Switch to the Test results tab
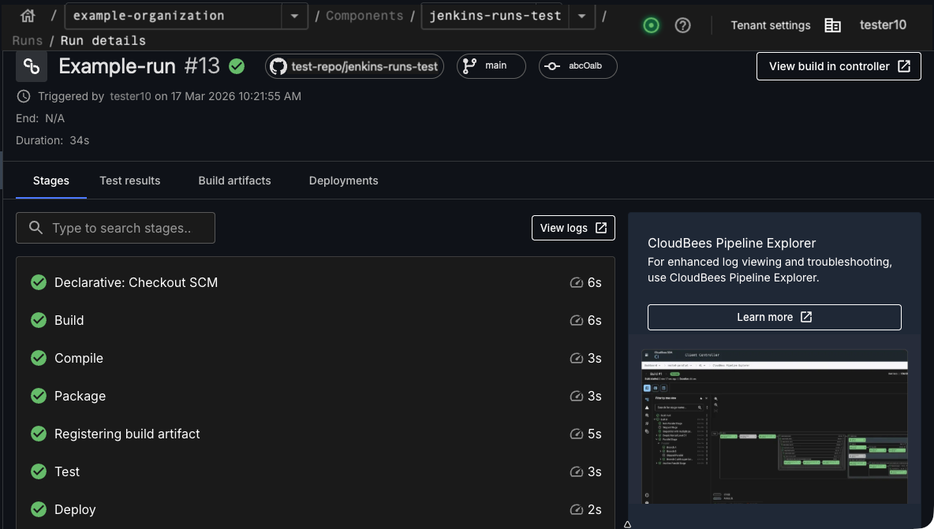 click(130, 181)
